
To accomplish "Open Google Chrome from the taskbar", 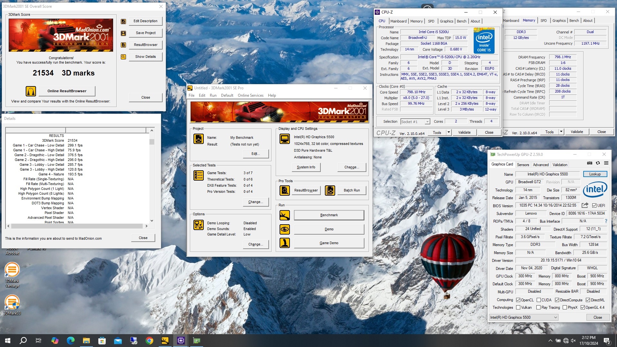I will pyautogui.click(x=149, y=341).
